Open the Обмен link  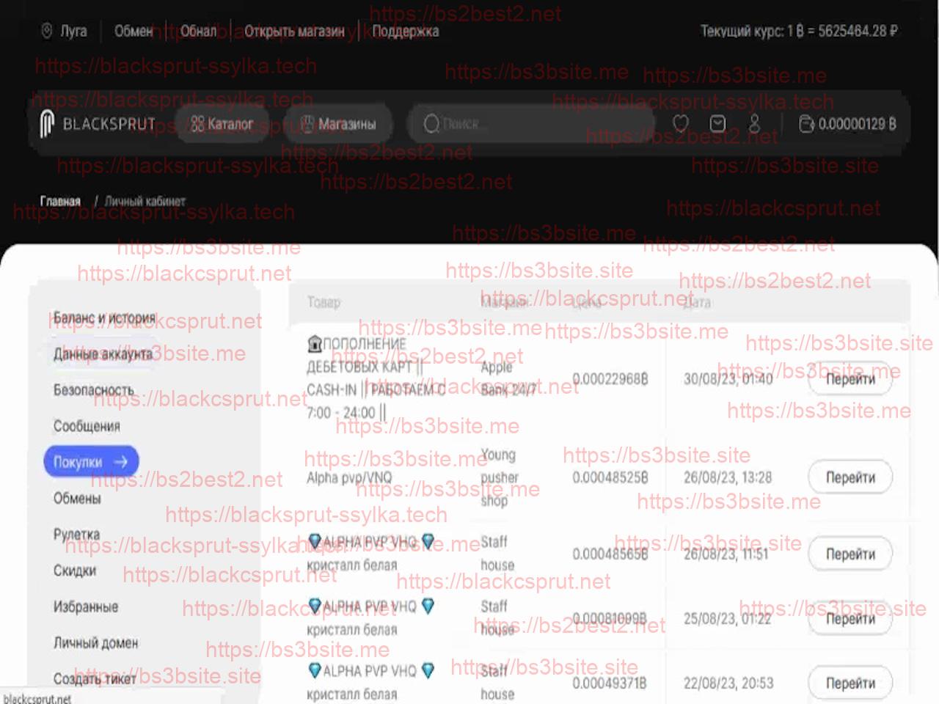click(133, 31)
